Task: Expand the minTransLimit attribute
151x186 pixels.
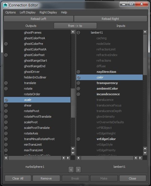Action: [6, 145]
